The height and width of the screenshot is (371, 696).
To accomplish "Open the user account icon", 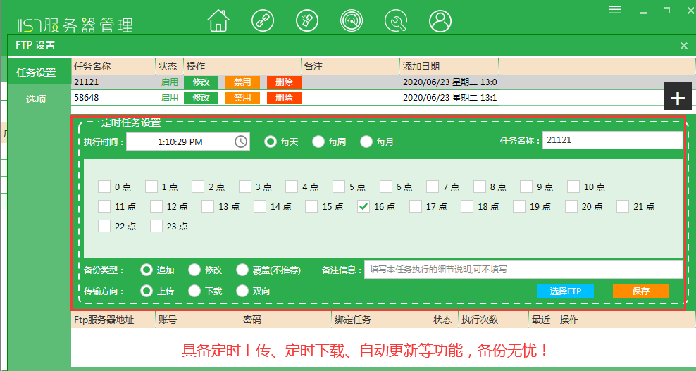I will 440,21.
